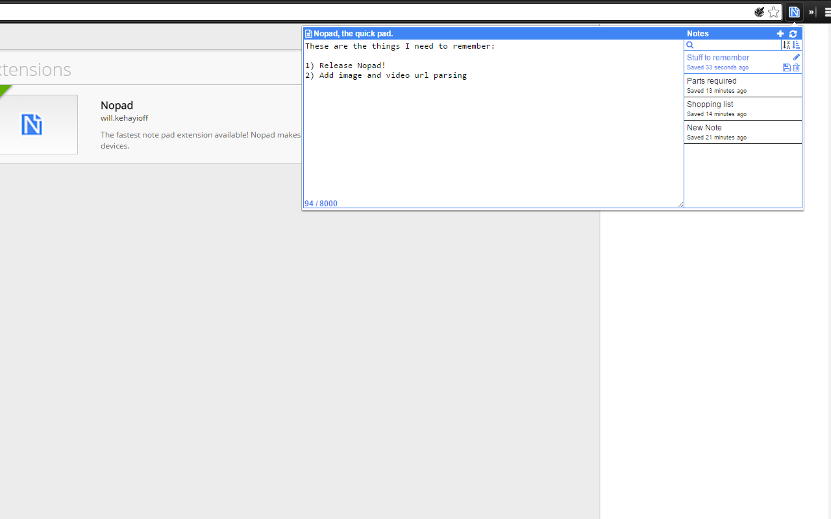Add a new note with plus icon
831x519 pixels.
[x=780, y=34]
